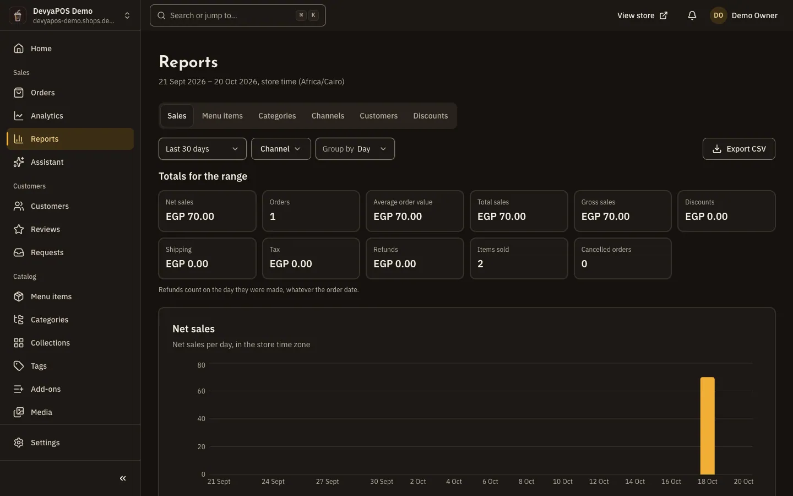
Task: Switch to the Channels tab
Action: click(x=328, y=116)
